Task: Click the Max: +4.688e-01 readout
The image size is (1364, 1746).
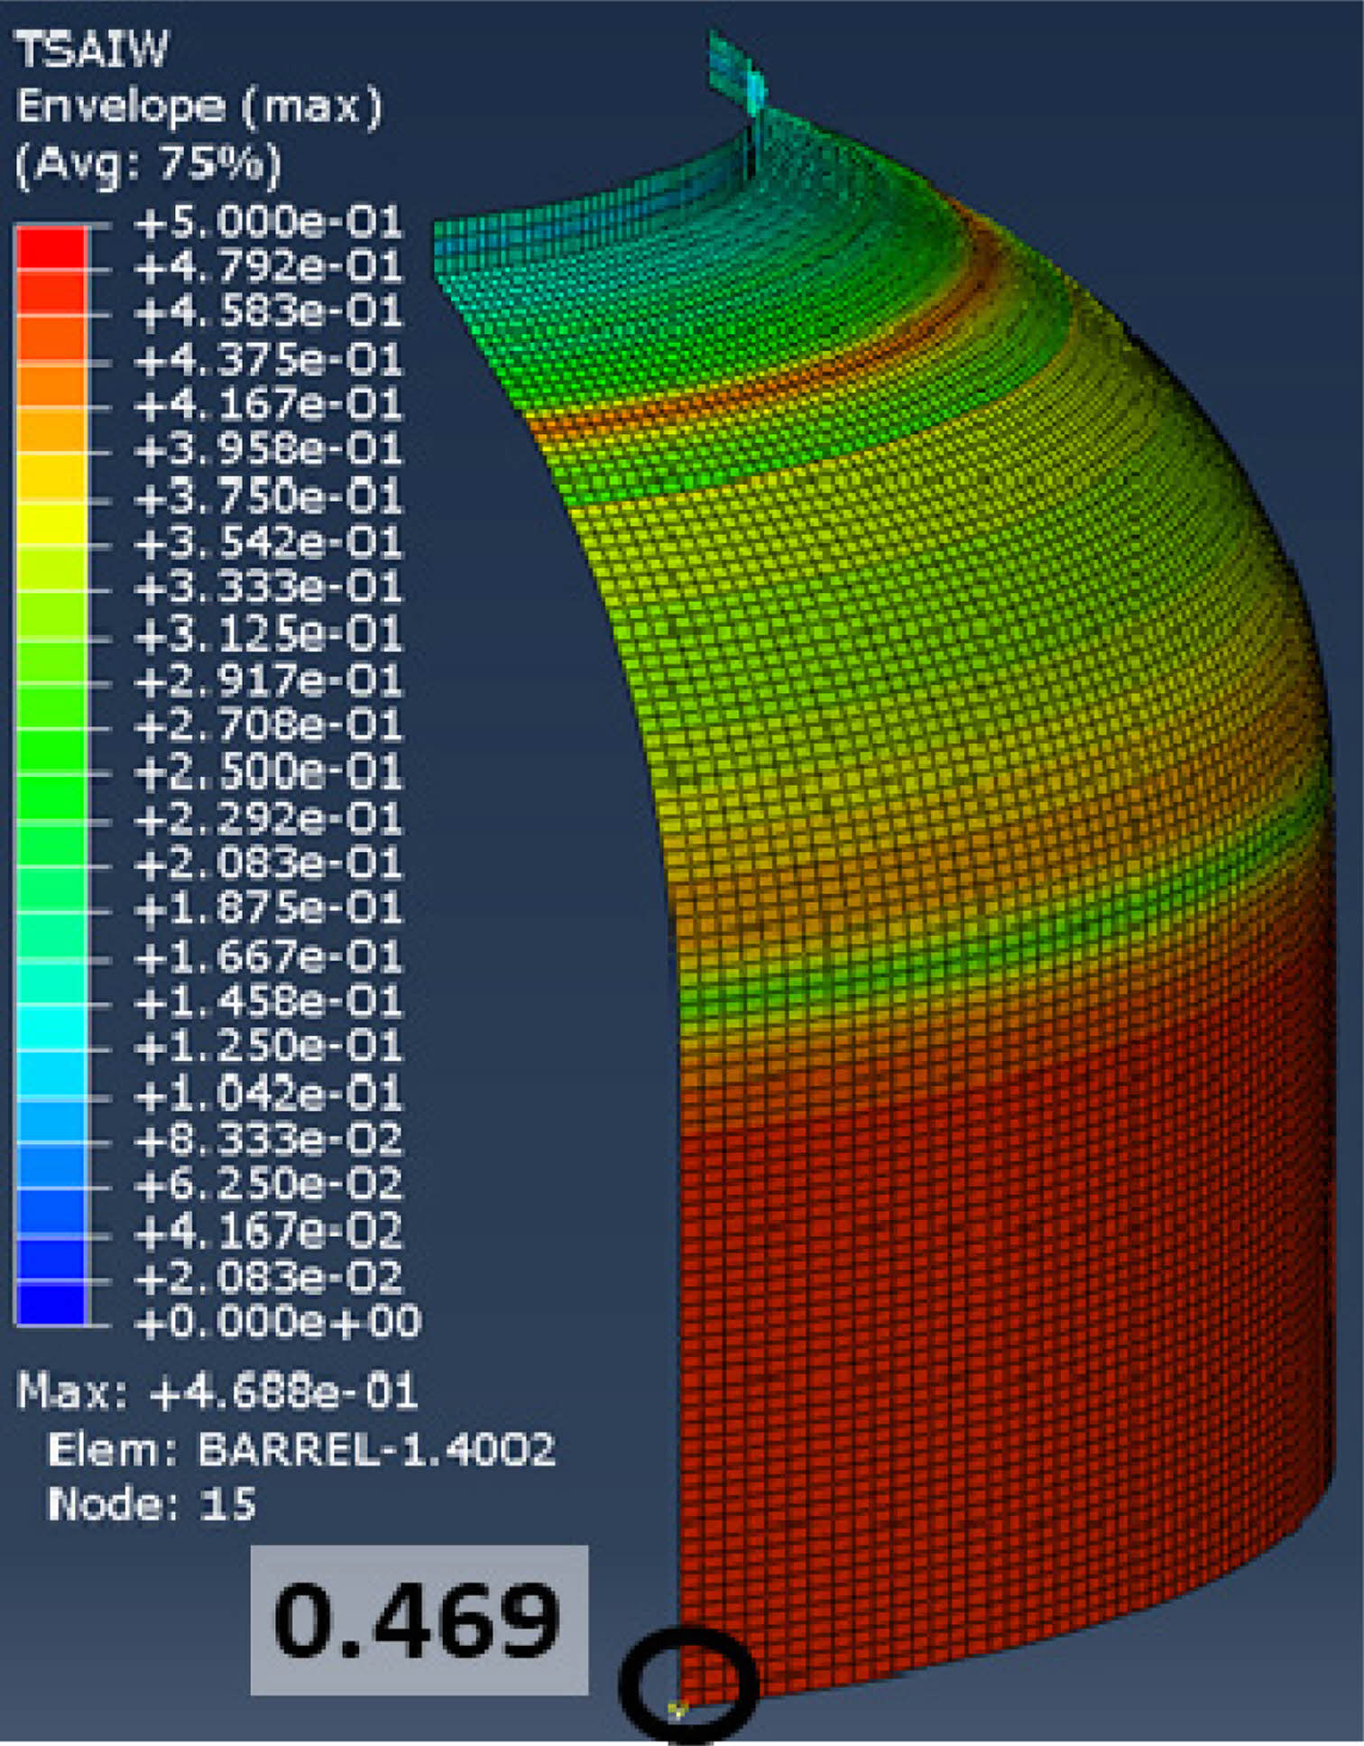Action: pyautogui.click(x=217, y=1391)
